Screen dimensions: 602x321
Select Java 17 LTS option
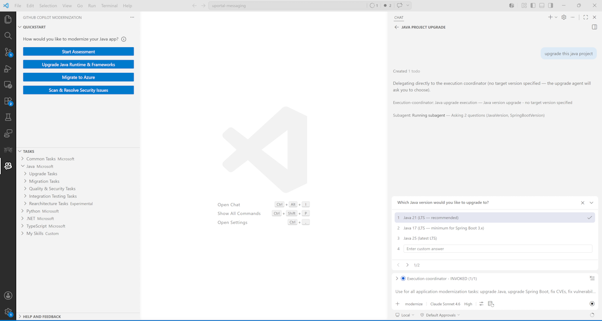pos(495,228)
